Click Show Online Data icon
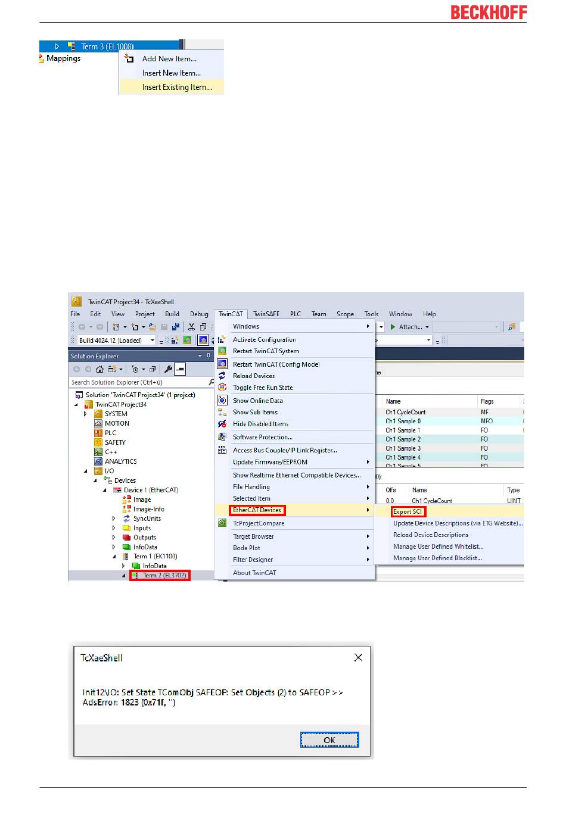Screen dimensions: 566x815 [x=222, y=401]
